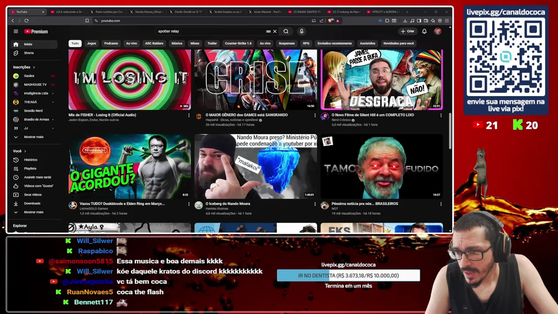Play the O GIGANTE ACORDOU thumbnail

point(129,166)
